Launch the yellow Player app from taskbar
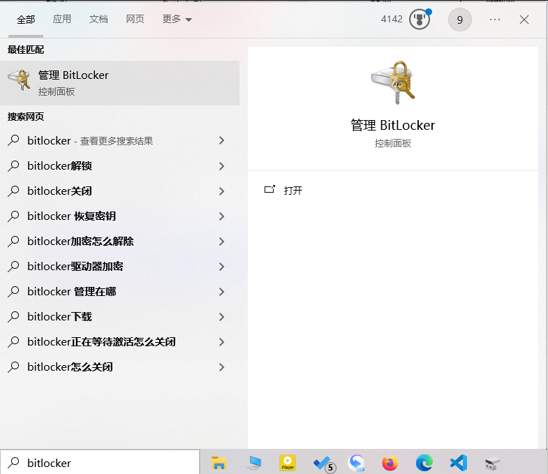The height and width of the screenshot is (474, 548). 288,463
